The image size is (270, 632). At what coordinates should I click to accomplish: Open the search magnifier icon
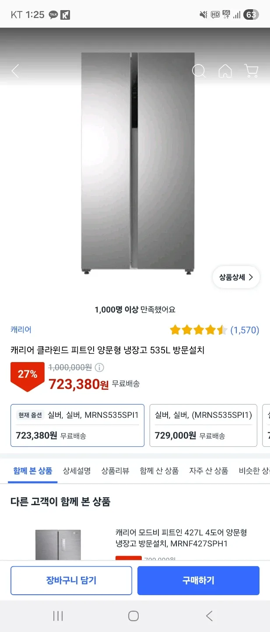point(199,71)
